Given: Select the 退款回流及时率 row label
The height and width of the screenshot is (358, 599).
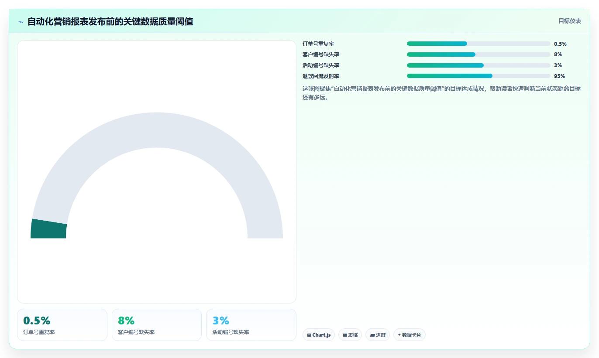Looking at the screenshot, I should (x=321, y=76).
